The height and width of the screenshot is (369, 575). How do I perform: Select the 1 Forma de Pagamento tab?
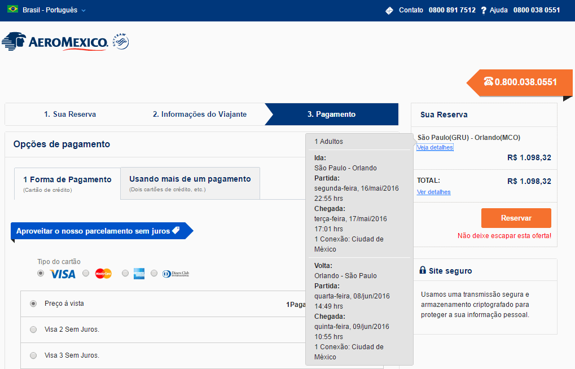(68, 184)
